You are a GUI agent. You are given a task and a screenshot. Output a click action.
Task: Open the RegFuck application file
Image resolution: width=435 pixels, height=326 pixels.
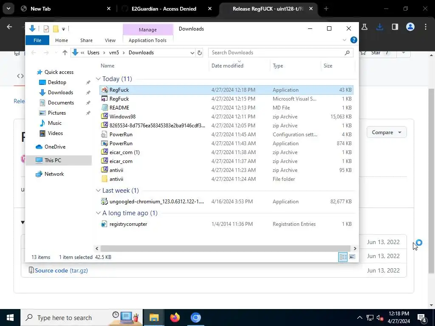point(226,90)
